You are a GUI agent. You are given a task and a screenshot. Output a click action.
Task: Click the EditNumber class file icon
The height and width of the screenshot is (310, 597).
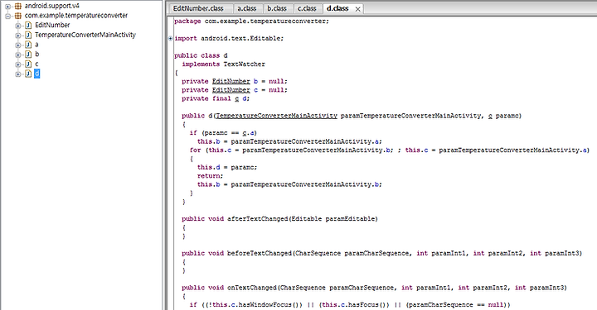[28, 26]
